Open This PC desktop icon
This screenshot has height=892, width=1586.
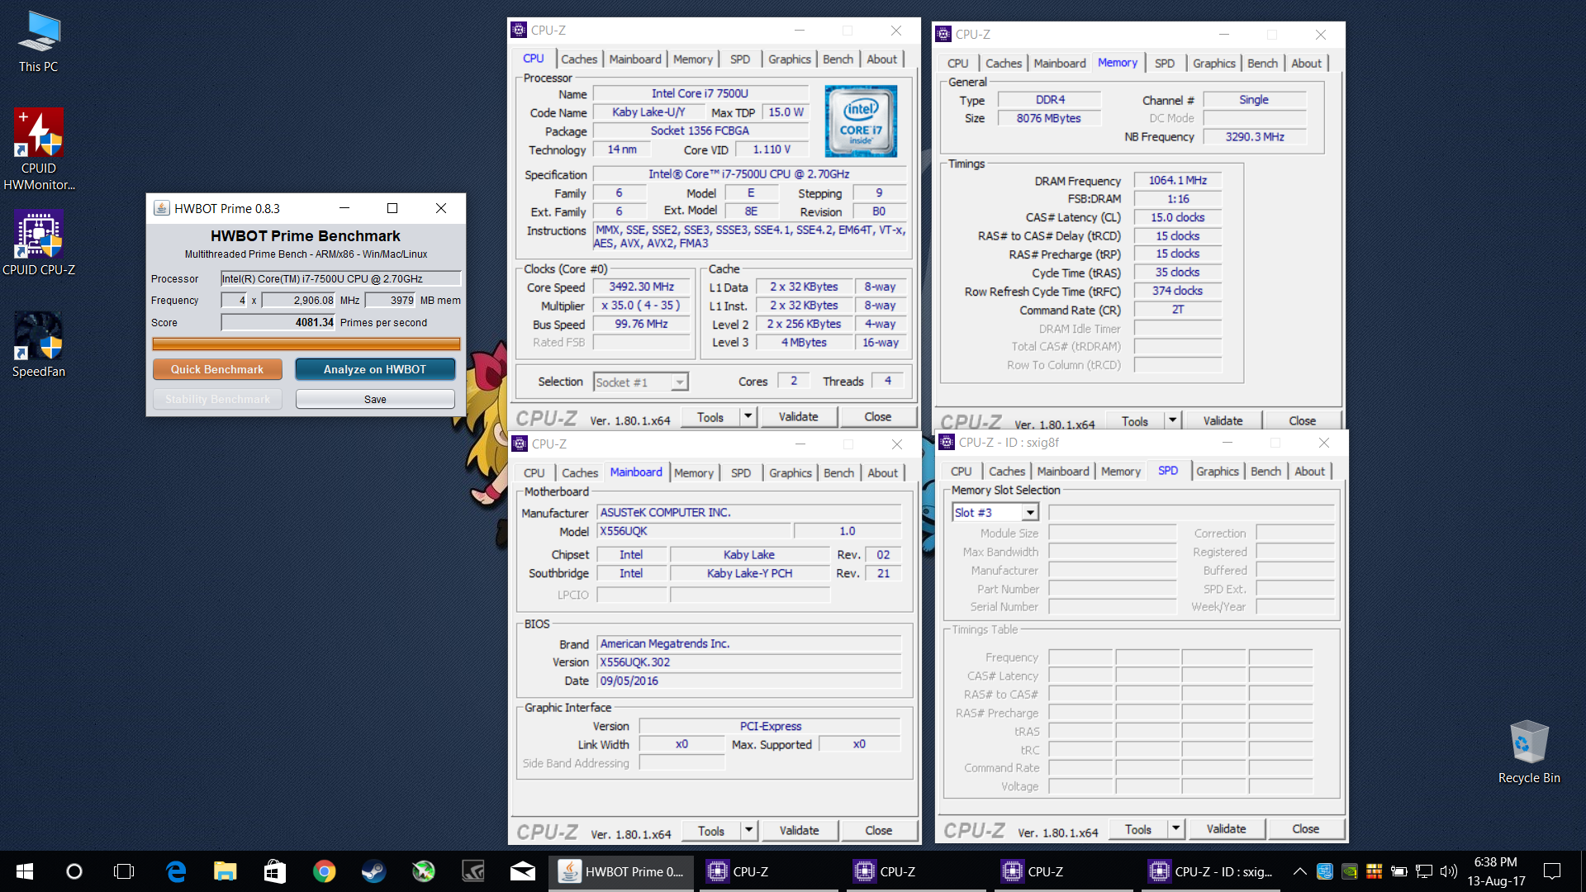39,42
